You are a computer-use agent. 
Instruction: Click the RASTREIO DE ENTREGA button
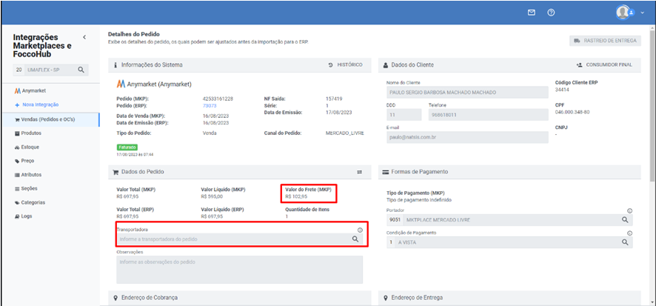[x=605, y=41]
